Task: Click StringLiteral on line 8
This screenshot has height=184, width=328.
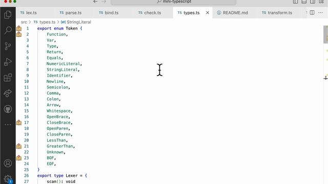Action: 62,70
